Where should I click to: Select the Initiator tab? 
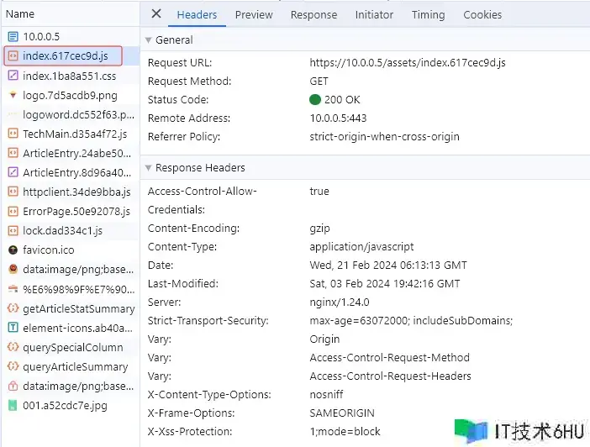tap(374, 14)
